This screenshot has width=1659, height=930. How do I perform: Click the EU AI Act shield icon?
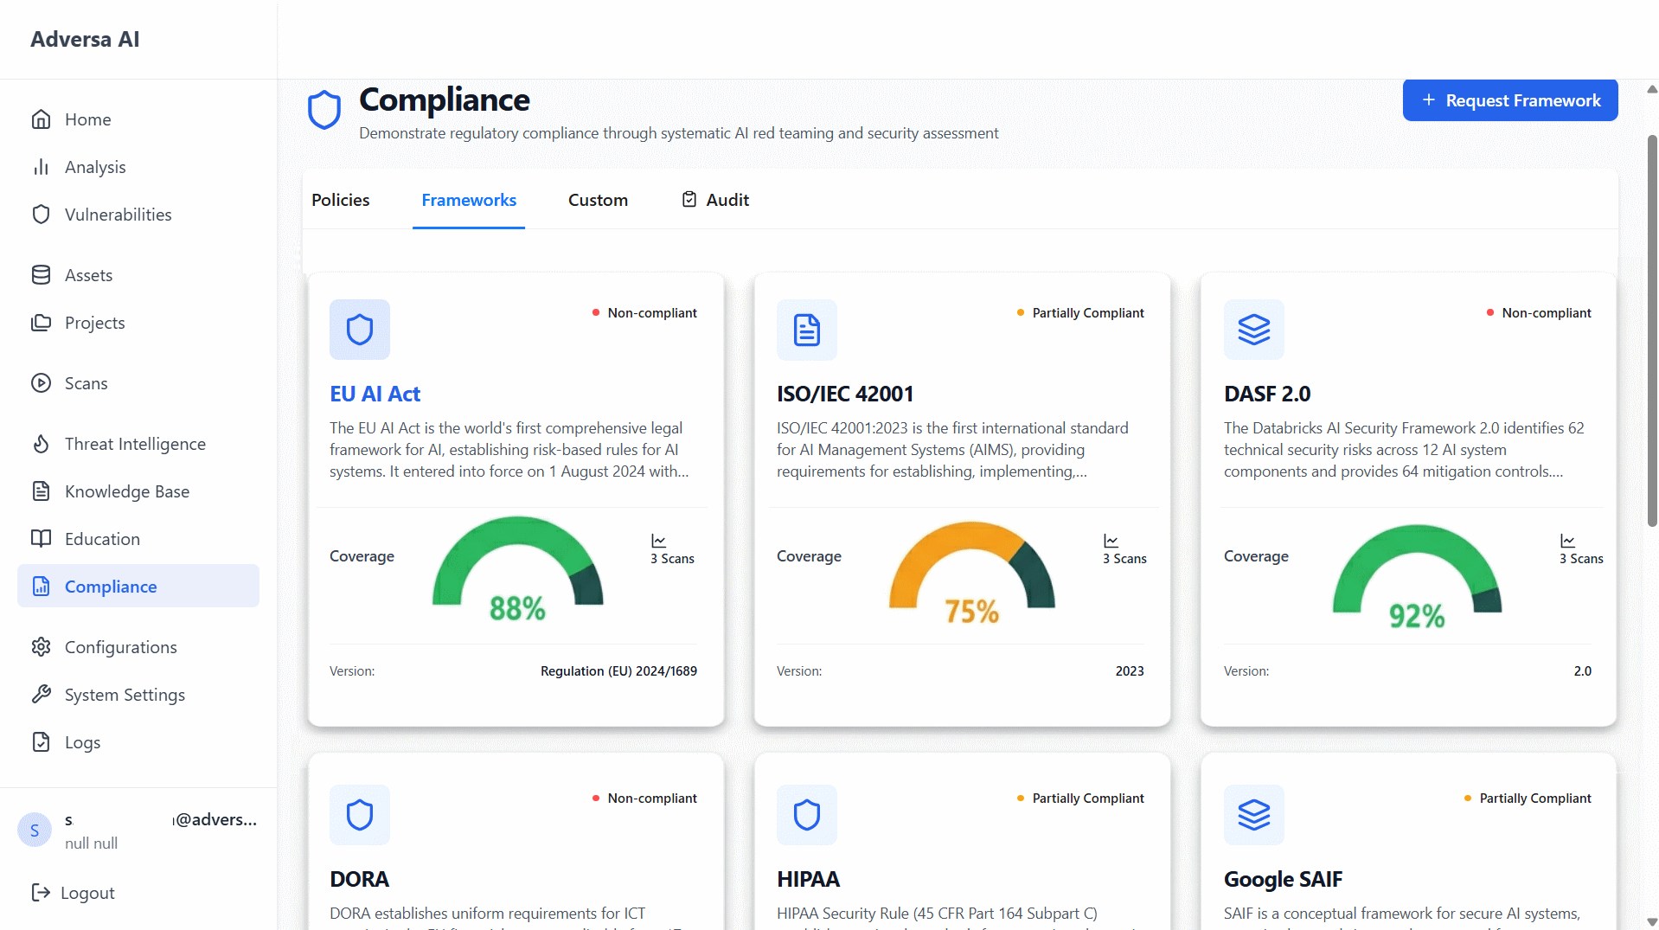click(359, 330)
